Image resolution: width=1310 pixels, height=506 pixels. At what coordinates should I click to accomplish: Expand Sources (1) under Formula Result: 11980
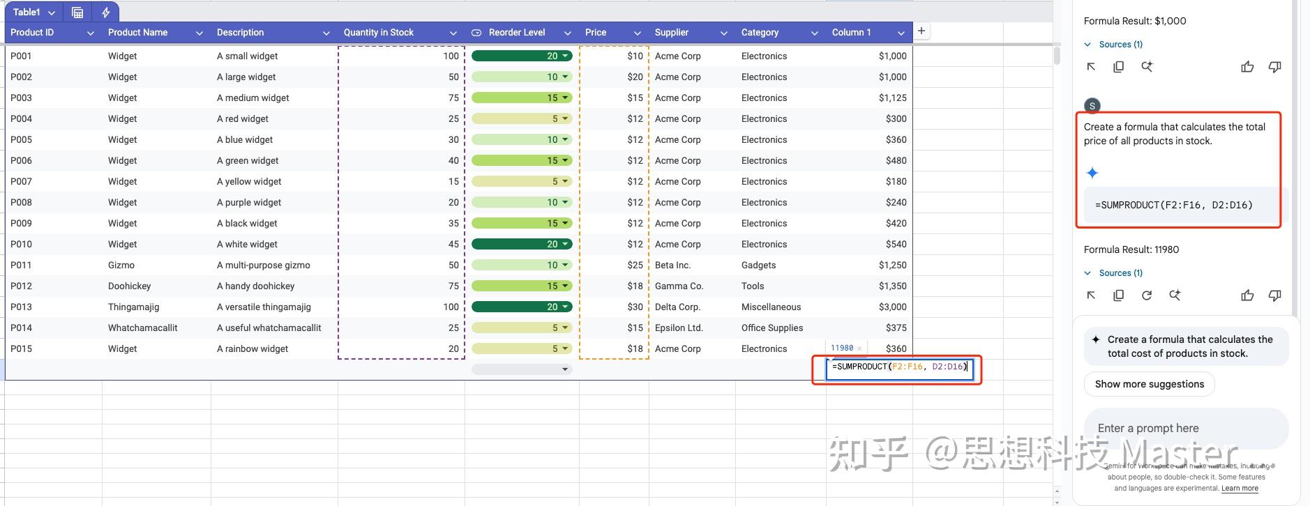[1113, 273]
